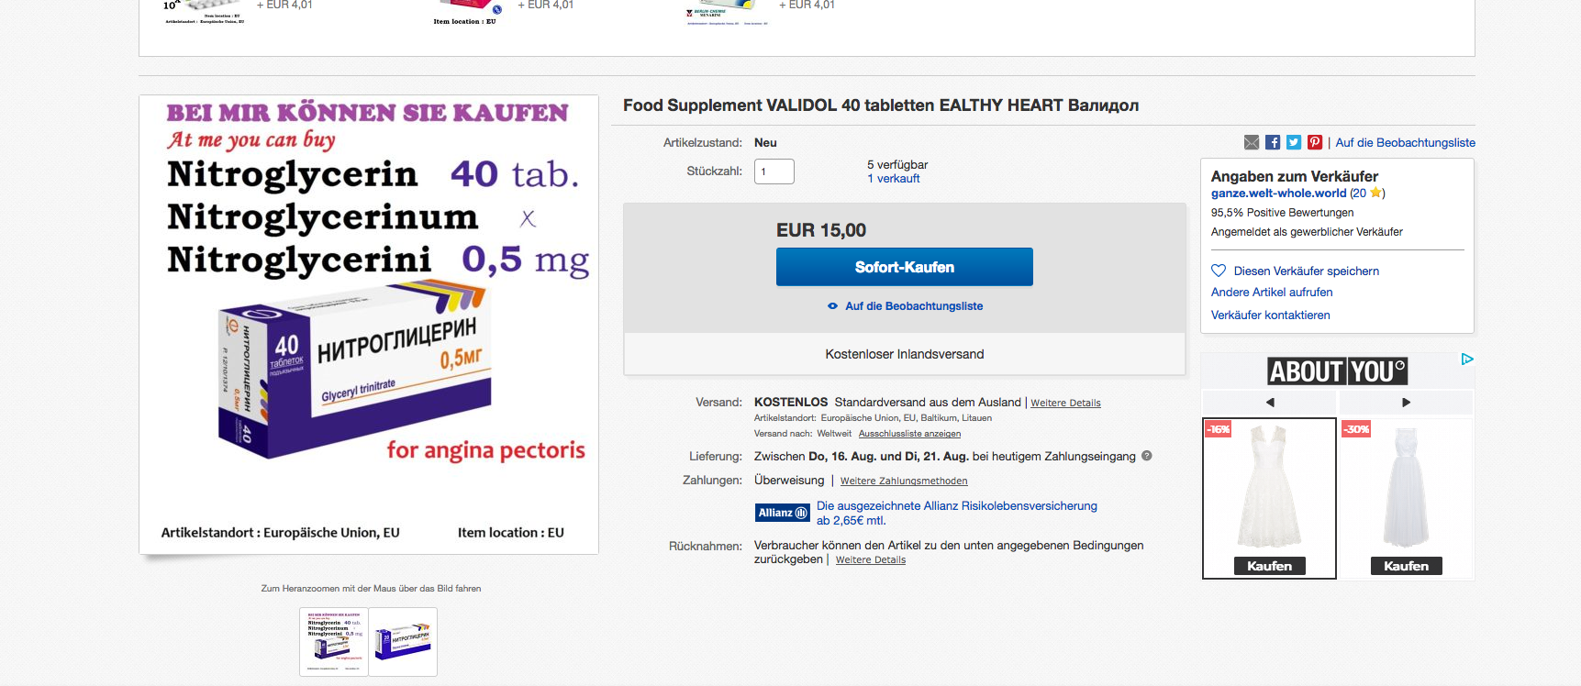Share item on Twitter

(1294, 142)
